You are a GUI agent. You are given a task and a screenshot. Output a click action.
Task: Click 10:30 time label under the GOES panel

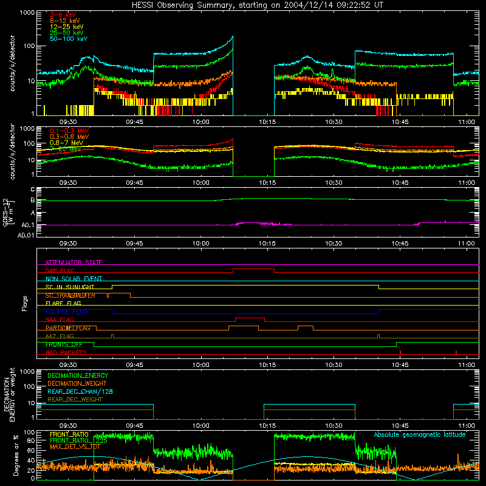coord(334,244)
